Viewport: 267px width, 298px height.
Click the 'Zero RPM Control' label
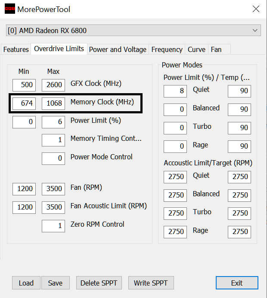(97, 224)
